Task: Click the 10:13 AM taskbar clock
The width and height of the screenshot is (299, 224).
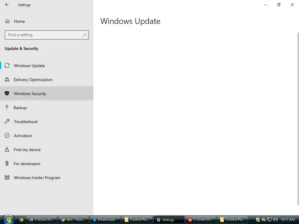Action: point(288,219)
